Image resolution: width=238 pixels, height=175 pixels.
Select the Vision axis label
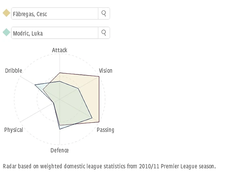105,71
